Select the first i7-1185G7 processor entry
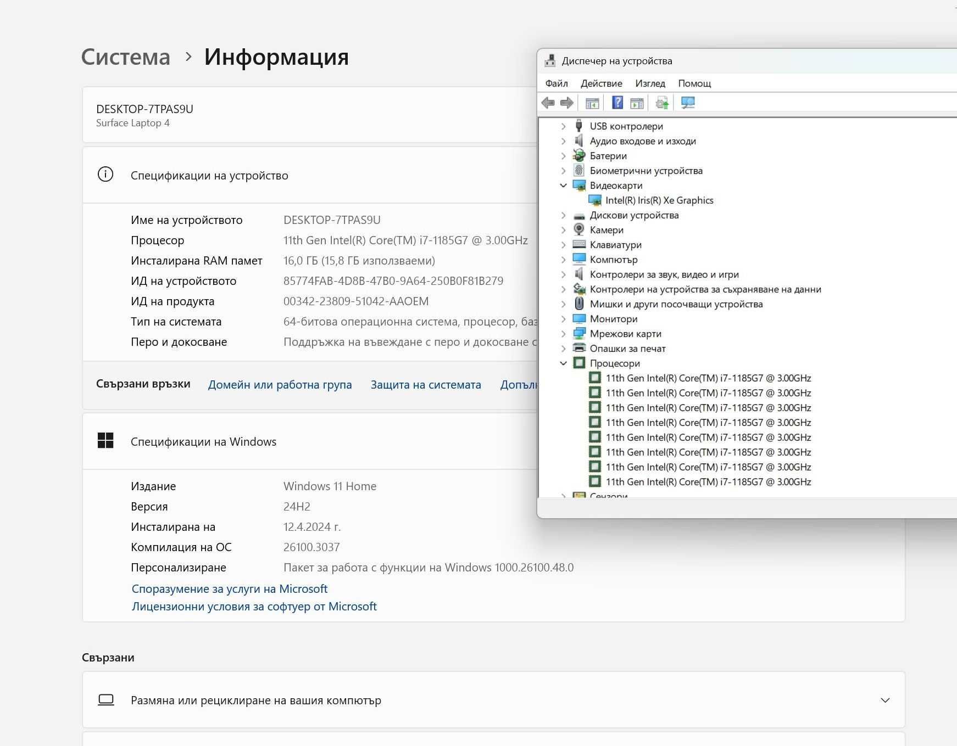Image resolution: width=957 pixels, height=746 pixels. pyautogui.click(x=708, y=378)
